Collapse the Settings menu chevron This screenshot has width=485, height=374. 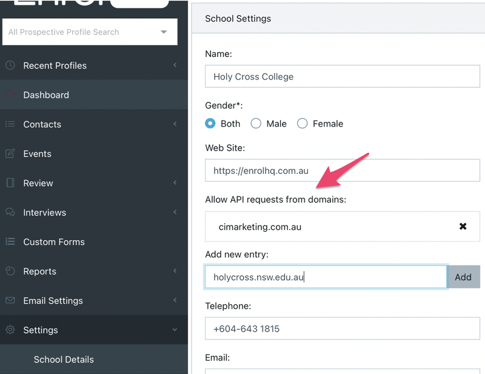point(175,330)
